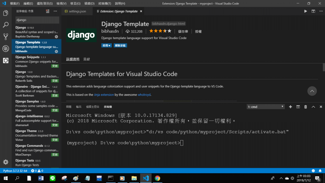325x183 pixels.
Task: Maximize the terminal panel size
Action: click(x=313, y=107)
